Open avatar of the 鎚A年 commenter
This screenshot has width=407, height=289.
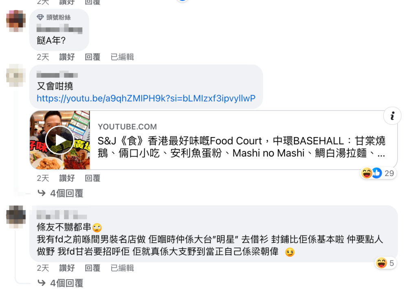16,20
